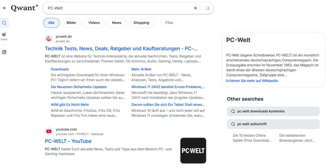This screenshot has width=331, height=168.
Task: Clear the search field with the X icon
Action: [195, 8]
